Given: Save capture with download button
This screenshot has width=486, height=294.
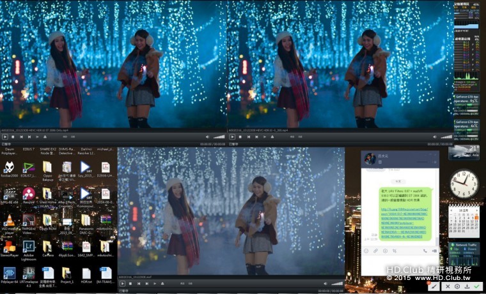Looking at the screenshot, I should pos(466,286).
